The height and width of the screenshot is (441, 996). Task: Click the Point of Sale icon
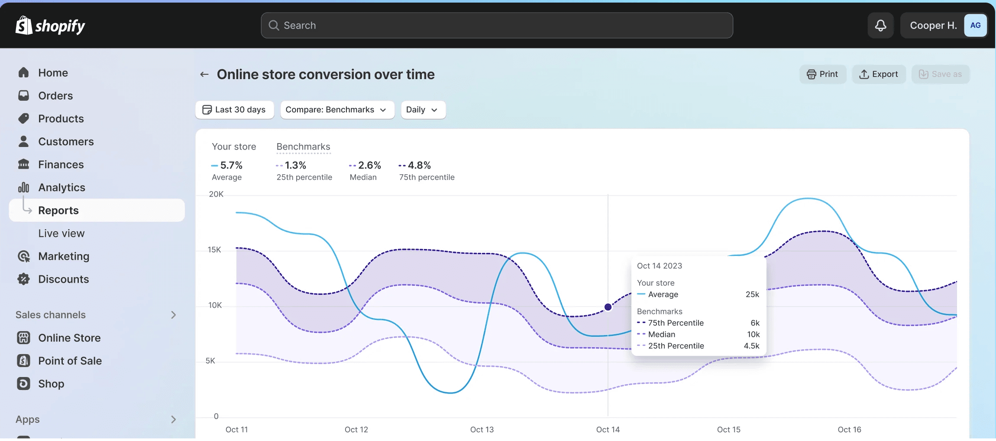[24, 361]
